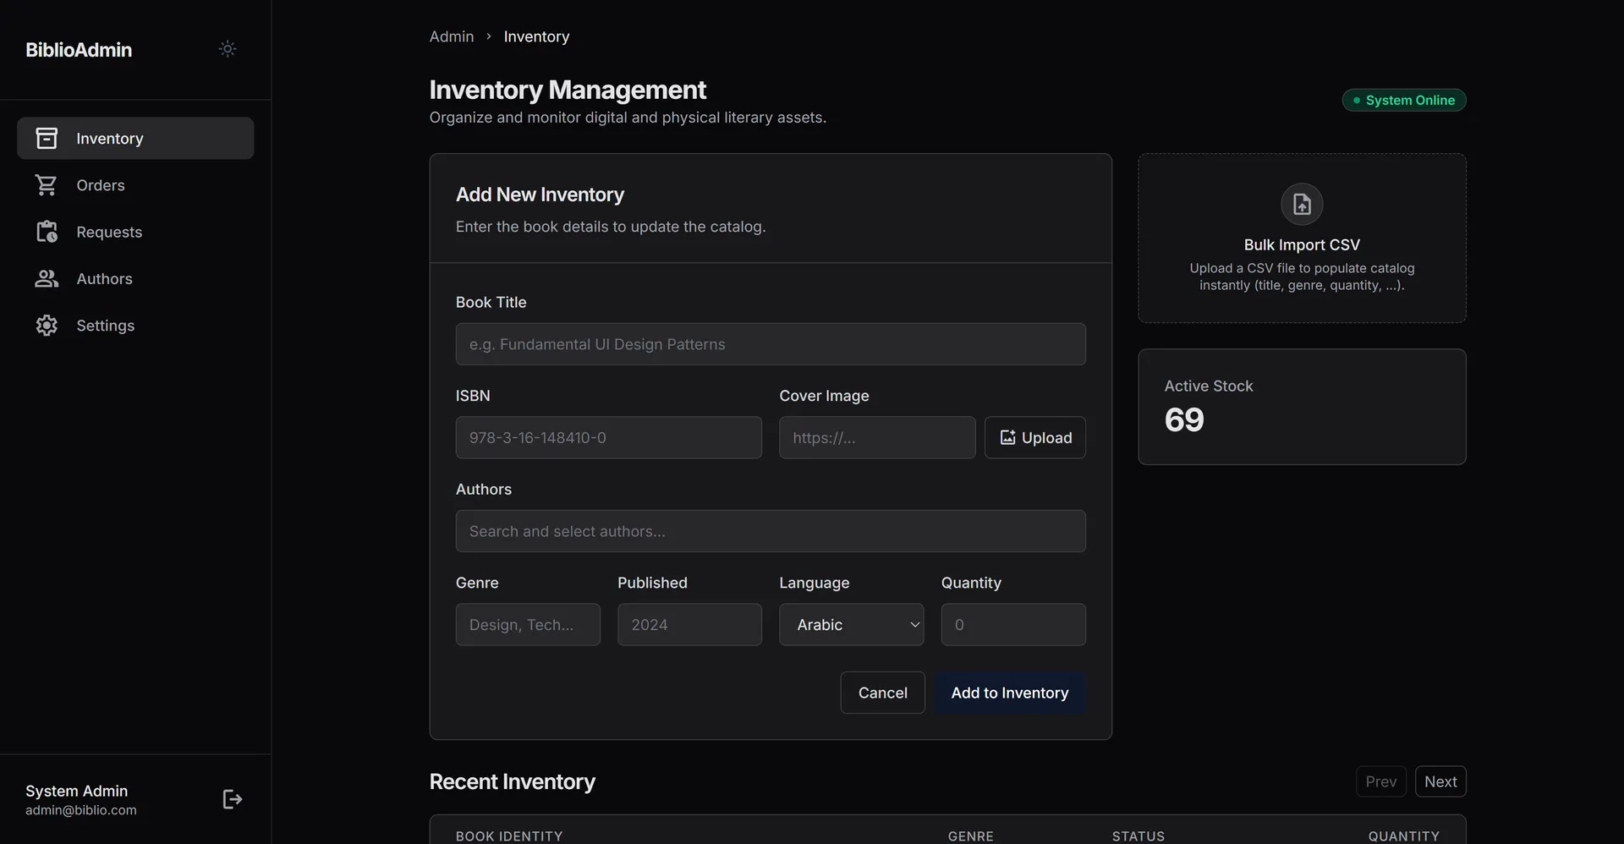Viewport: 1624px width, 844px height.
Task: Go to the Requests sidebar section
Action: pos(135,232)
